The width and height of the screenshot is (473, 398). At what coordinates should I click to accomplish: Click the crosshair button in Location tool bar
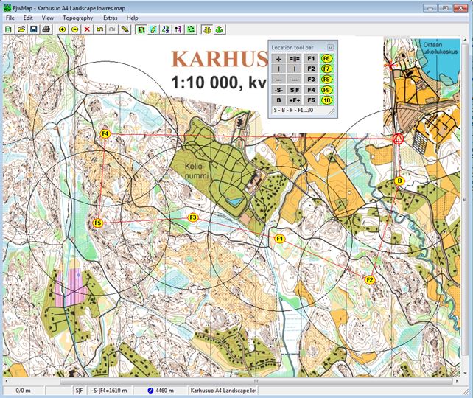(278, 58)
